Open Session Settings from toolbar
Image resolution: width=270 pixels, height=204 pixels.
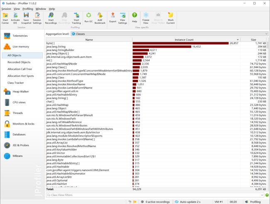(37, 18)
